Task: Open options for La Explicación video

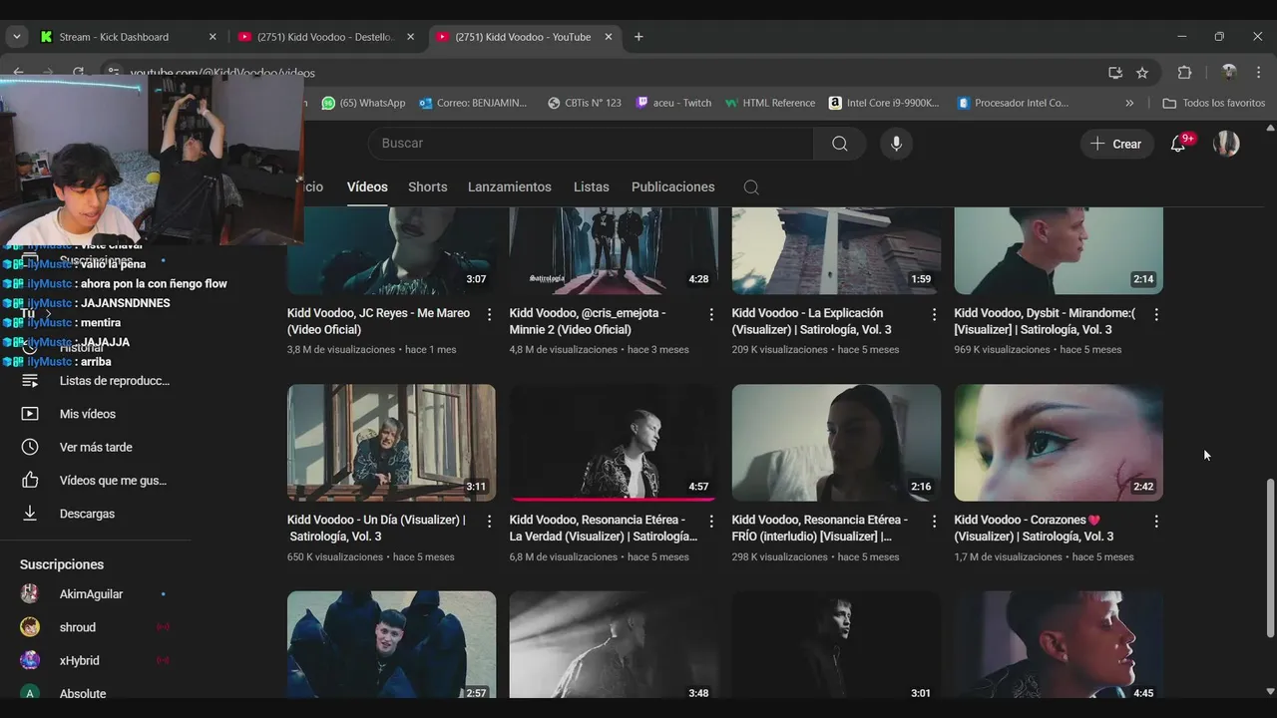Action: coord(934,314)
